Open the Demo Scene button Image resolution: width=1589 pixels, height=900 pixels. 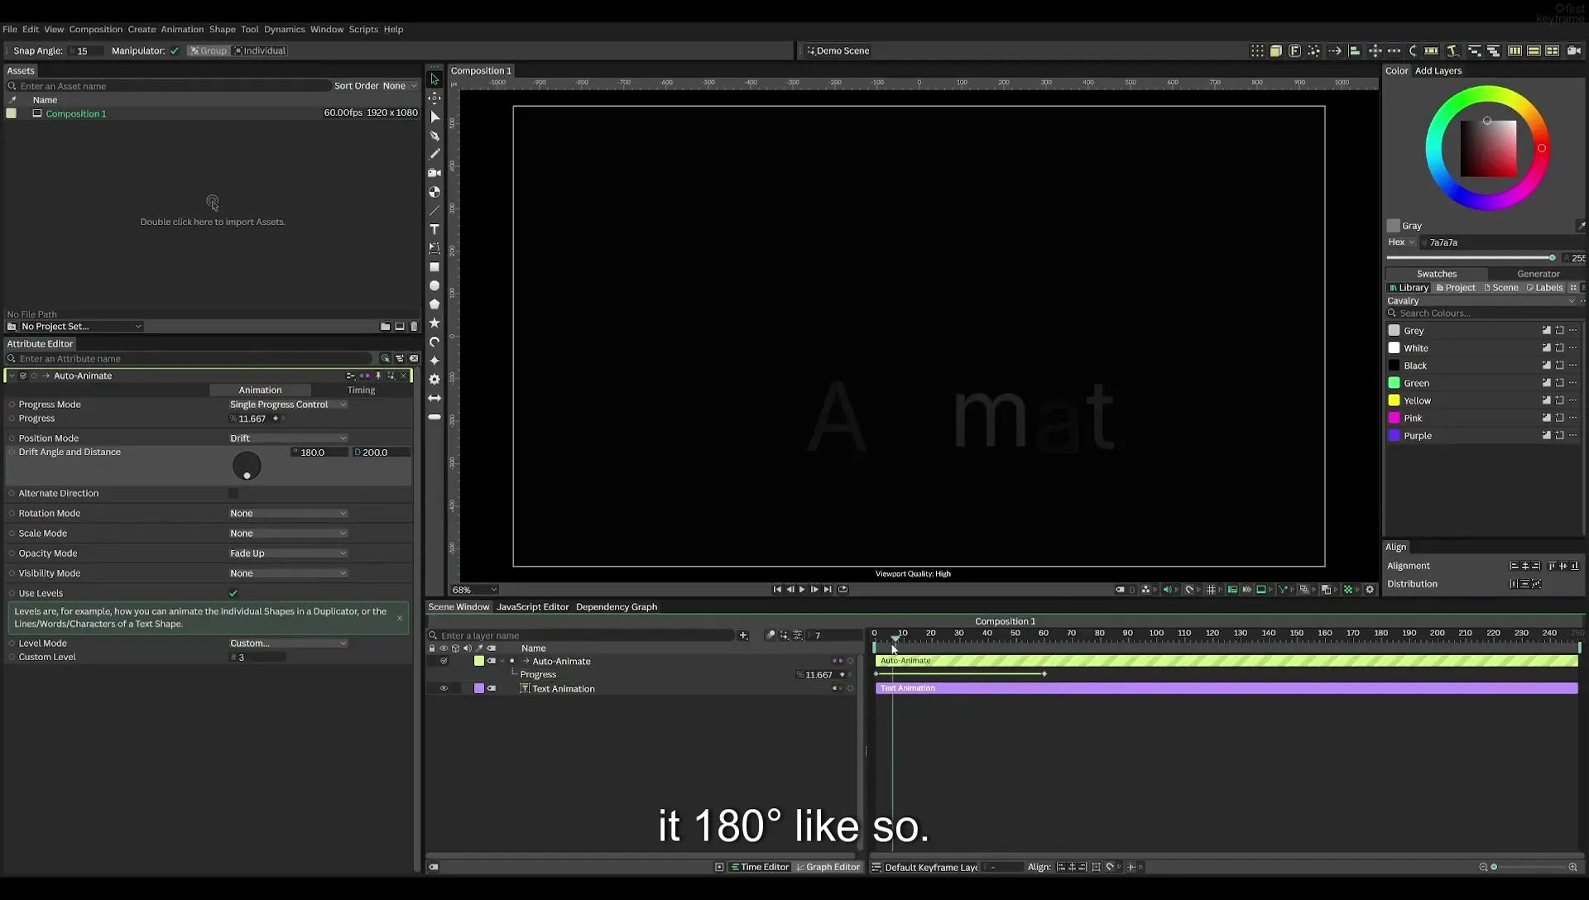click(x=838, y=51)
